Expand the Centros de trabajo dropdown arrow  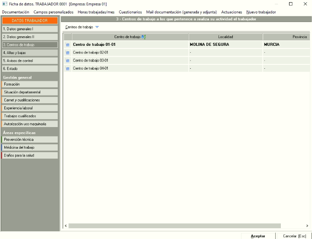click(x=97, y=27)
